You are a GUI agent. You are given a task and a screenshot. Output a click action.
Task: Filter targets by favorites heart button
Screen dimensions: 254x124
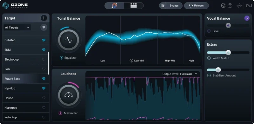click(x=44, y=27)
